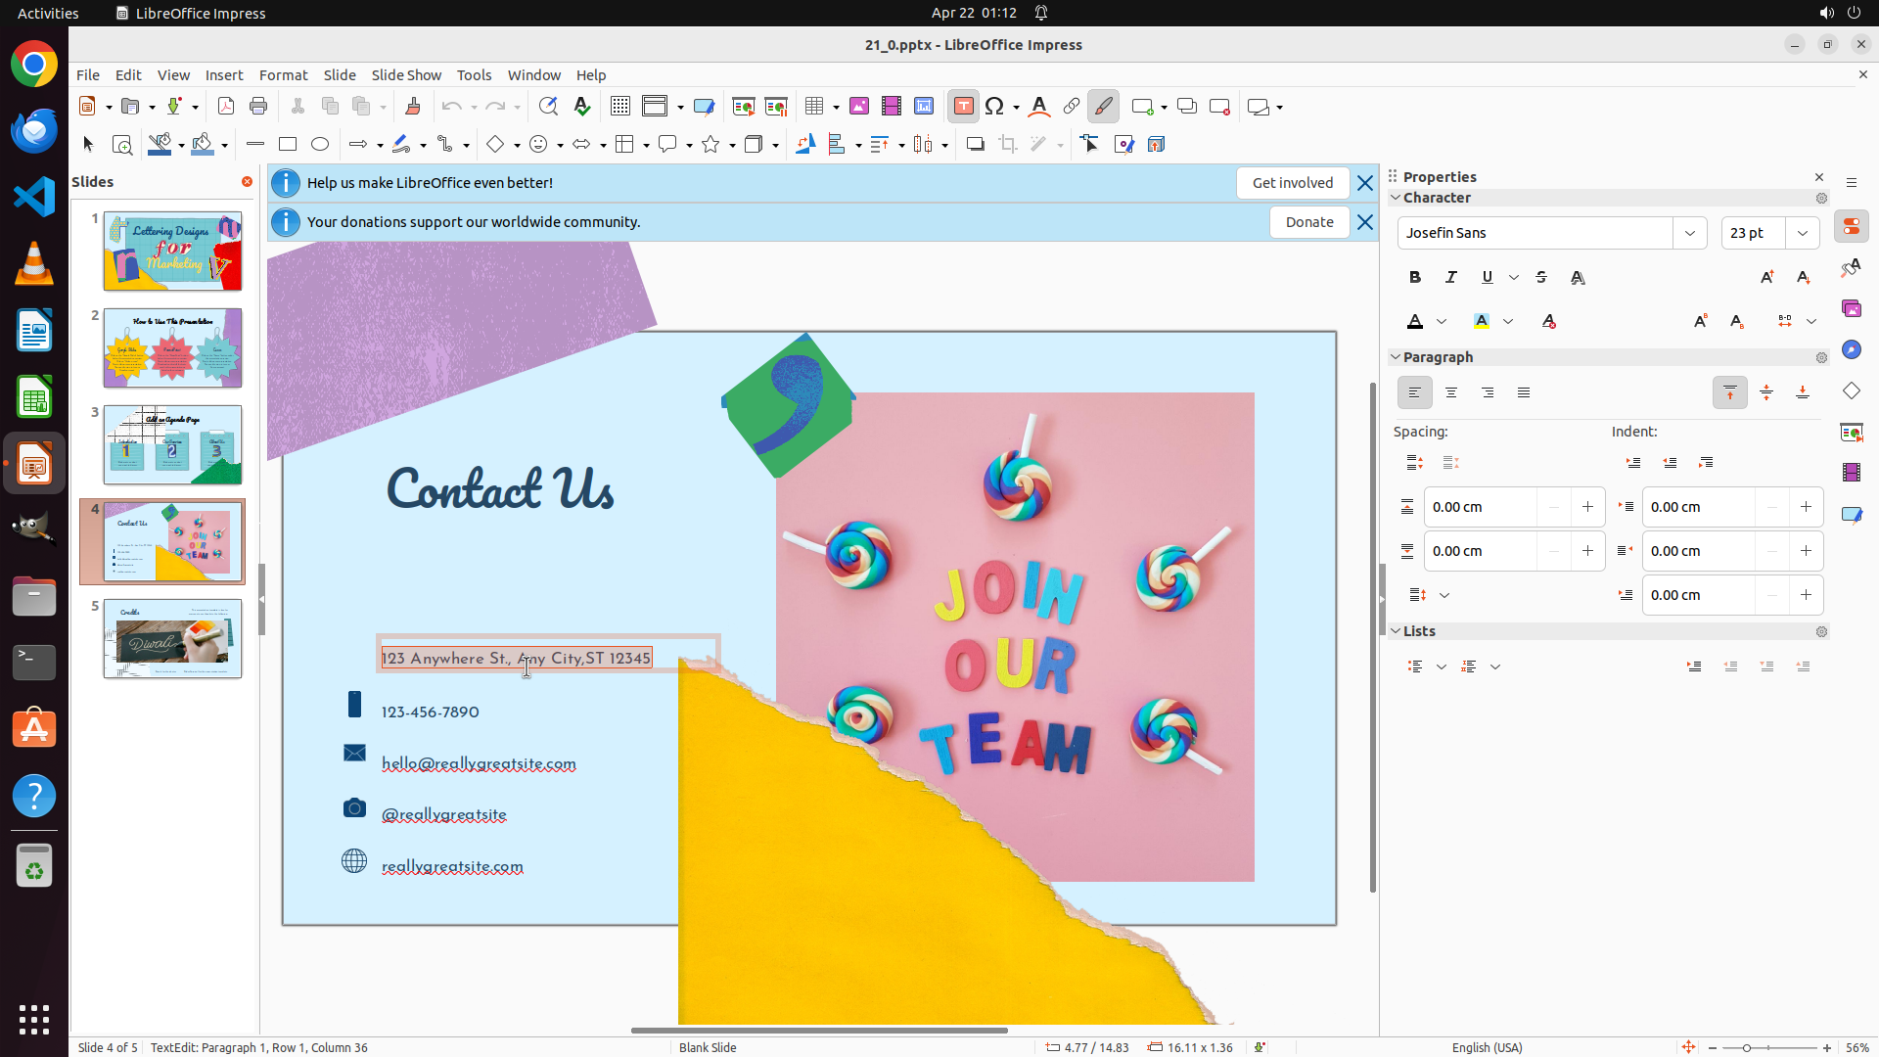Enable Center paragraph alignment
The height and width of the screenshot is (1057, 1879).
[1451, 392]
